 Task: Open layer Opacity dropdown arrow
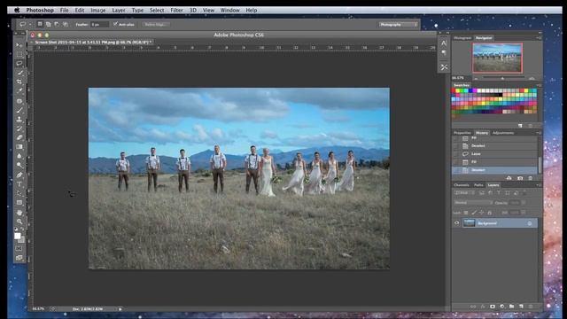[524, 203]
